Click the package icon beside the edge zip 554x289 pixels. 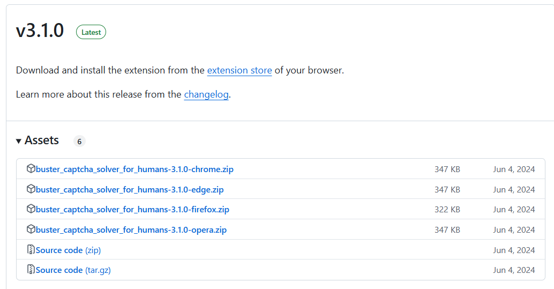pos(31,189)
